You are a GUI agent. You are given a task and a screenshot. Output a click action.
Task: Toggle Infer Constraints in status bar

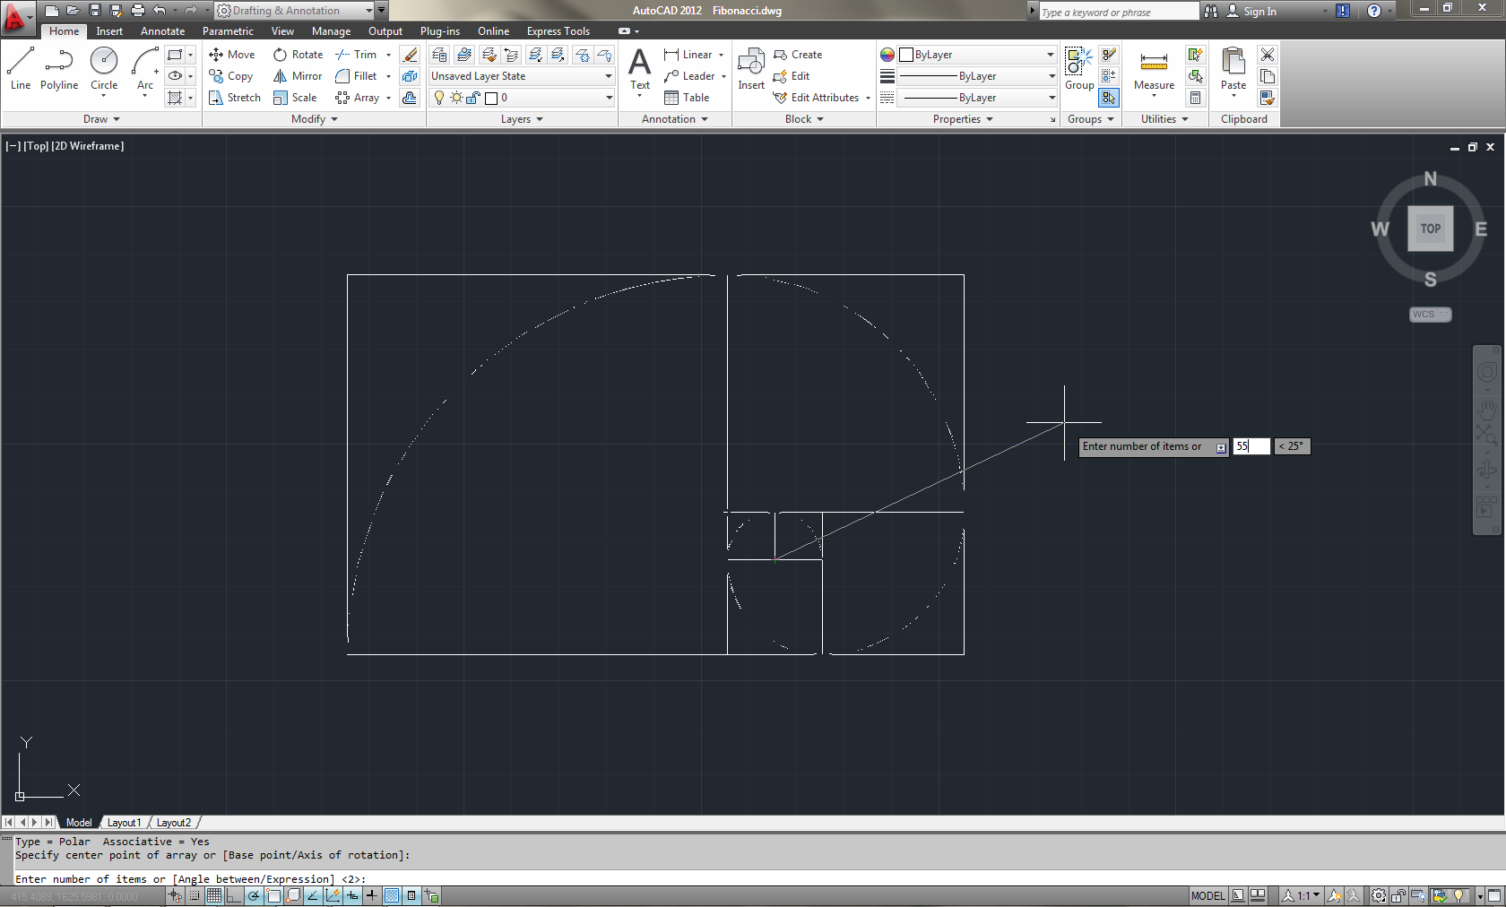175,895
